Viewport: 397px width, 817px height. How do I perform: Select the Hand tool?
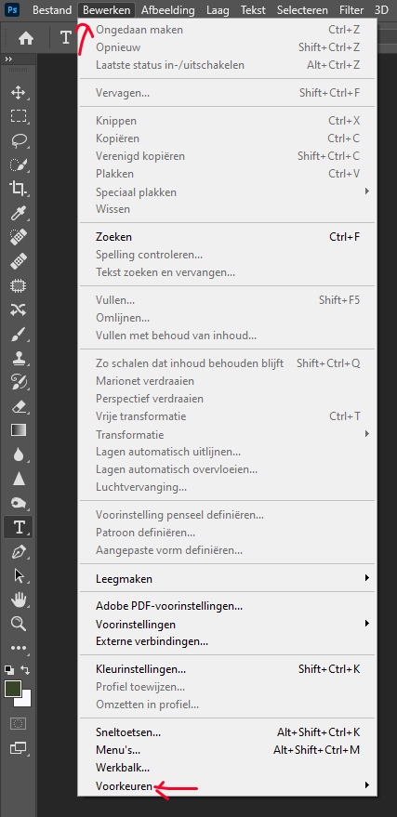pos(19,600)
